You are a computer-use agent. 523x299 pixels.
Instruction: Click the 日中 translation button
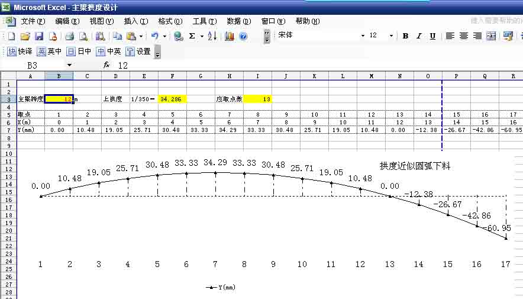point(79,52)
